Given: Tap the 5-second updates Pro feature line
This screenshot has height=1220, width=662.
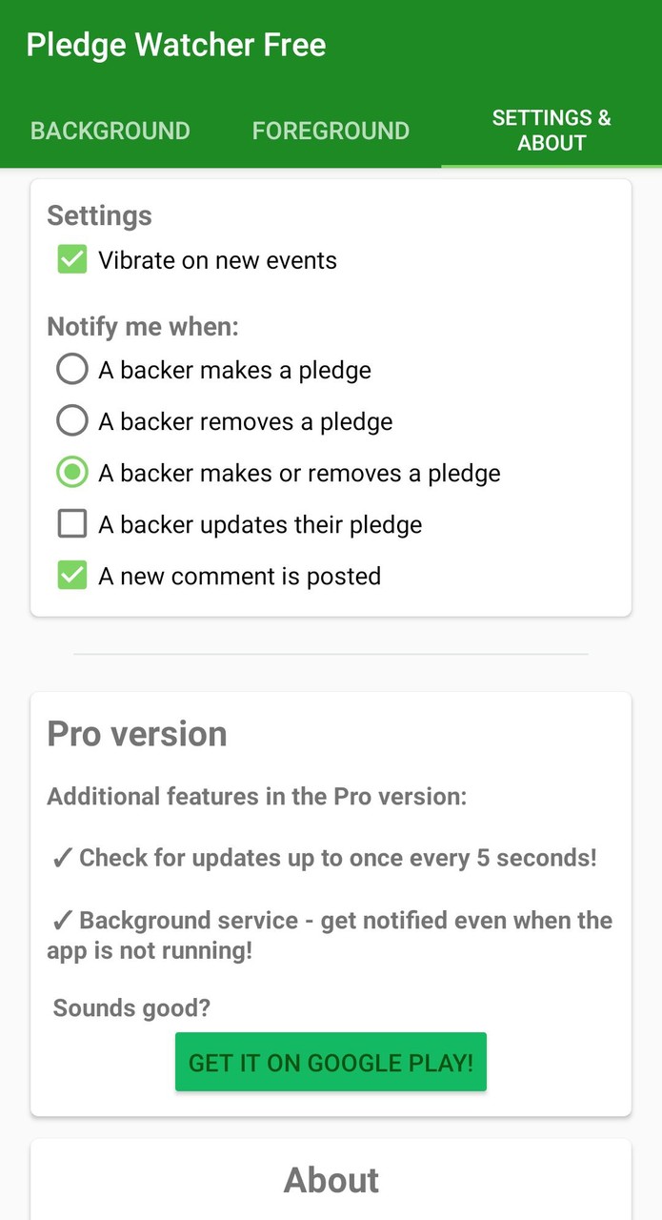Looking at the screenshot, I should pyautogui.click(x=329, y=858).
